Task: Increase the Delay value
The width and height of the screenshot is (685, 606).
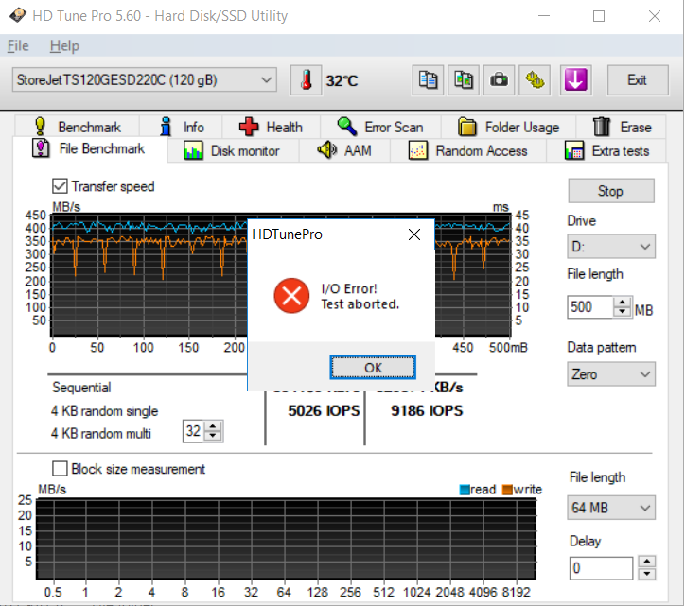Action: pyautogui.click(x=647, y=562)
